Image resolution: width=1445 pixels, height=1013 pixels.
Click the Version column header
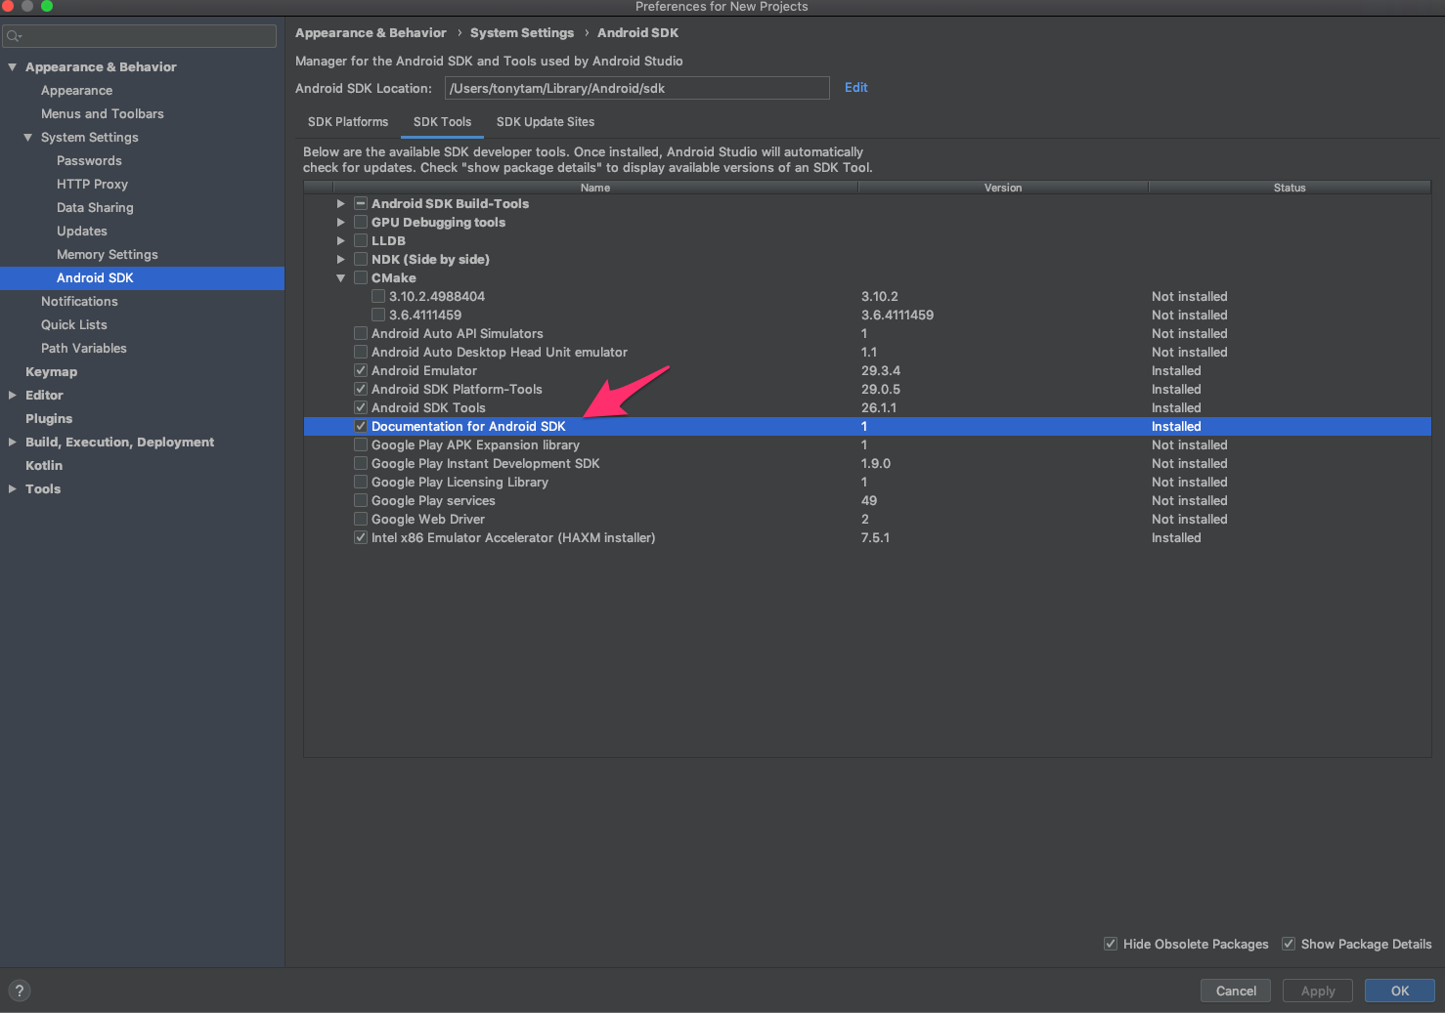coord(1003,188)
